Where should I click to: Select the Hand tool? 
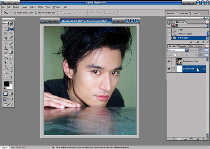tap(5, 77)
